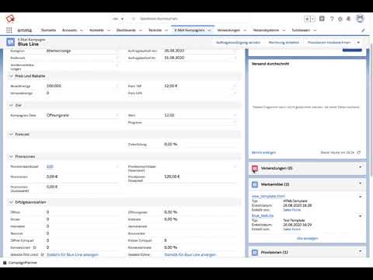Open the help question mark icon
The width and height of the screenshot is (373, 280).
pos(332,19)
